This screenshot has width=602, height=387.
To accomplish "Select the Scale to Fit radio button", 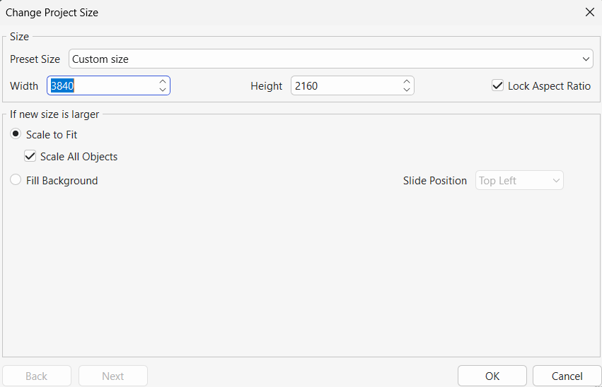I will tap(16, 134).
